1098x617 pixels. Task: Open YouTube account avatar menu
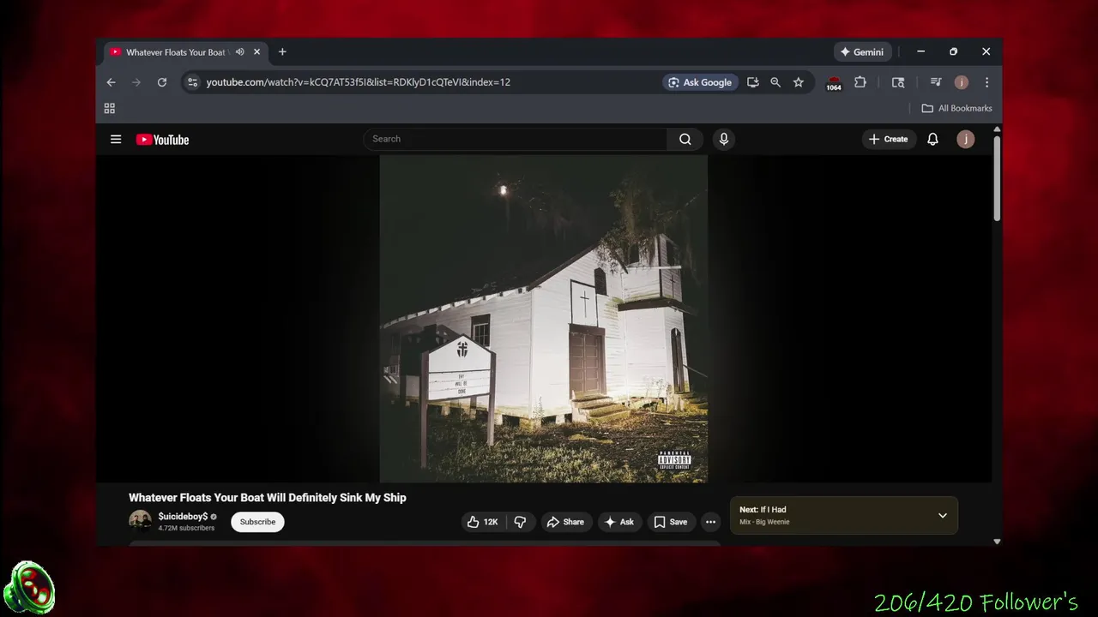[965, 139]
